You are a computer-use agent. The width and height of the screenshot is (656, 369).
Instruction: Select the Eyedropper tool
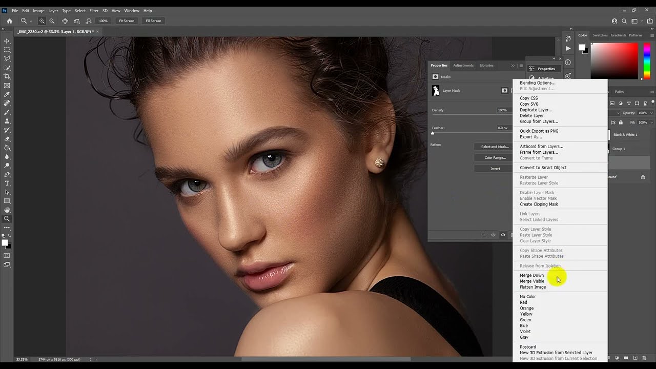pyautogui.click(x=7, y=94)
